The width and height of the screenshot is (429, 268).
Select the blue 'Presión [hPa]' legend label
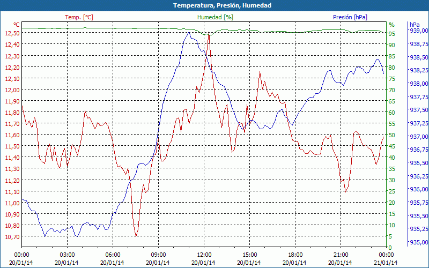click(x=350, y=17)
